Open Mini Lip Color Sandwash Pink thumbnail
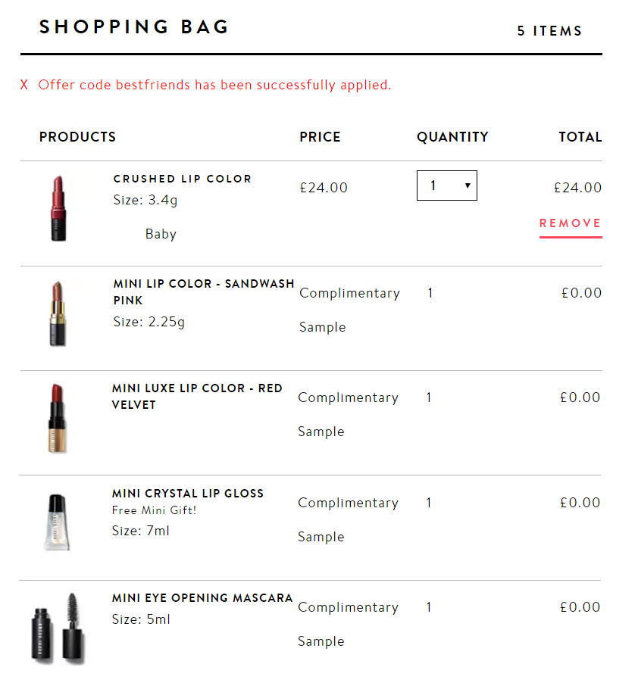 (58, 313)
